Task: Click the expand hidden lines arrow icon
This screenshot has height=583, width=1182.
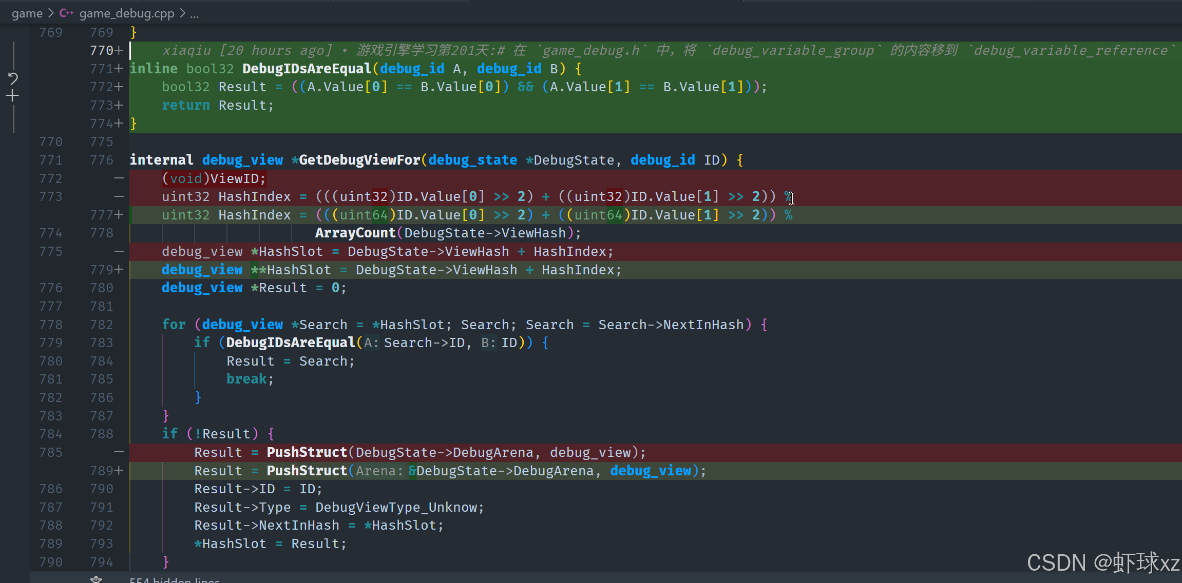Action: [x=96, y=579]
